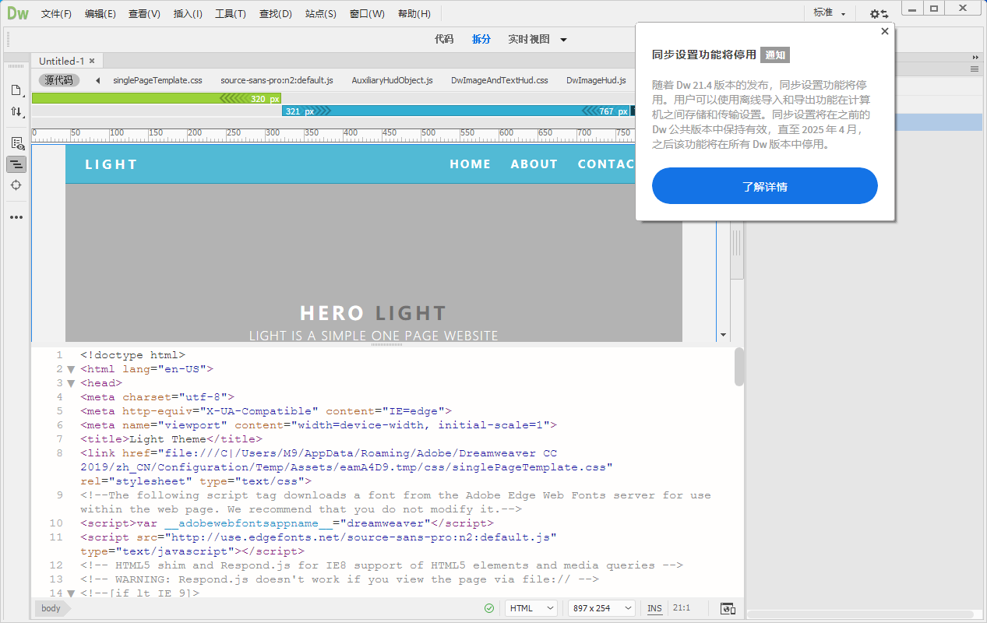Click the HERO LIGHT heading in preview

[x=373, y=313]
